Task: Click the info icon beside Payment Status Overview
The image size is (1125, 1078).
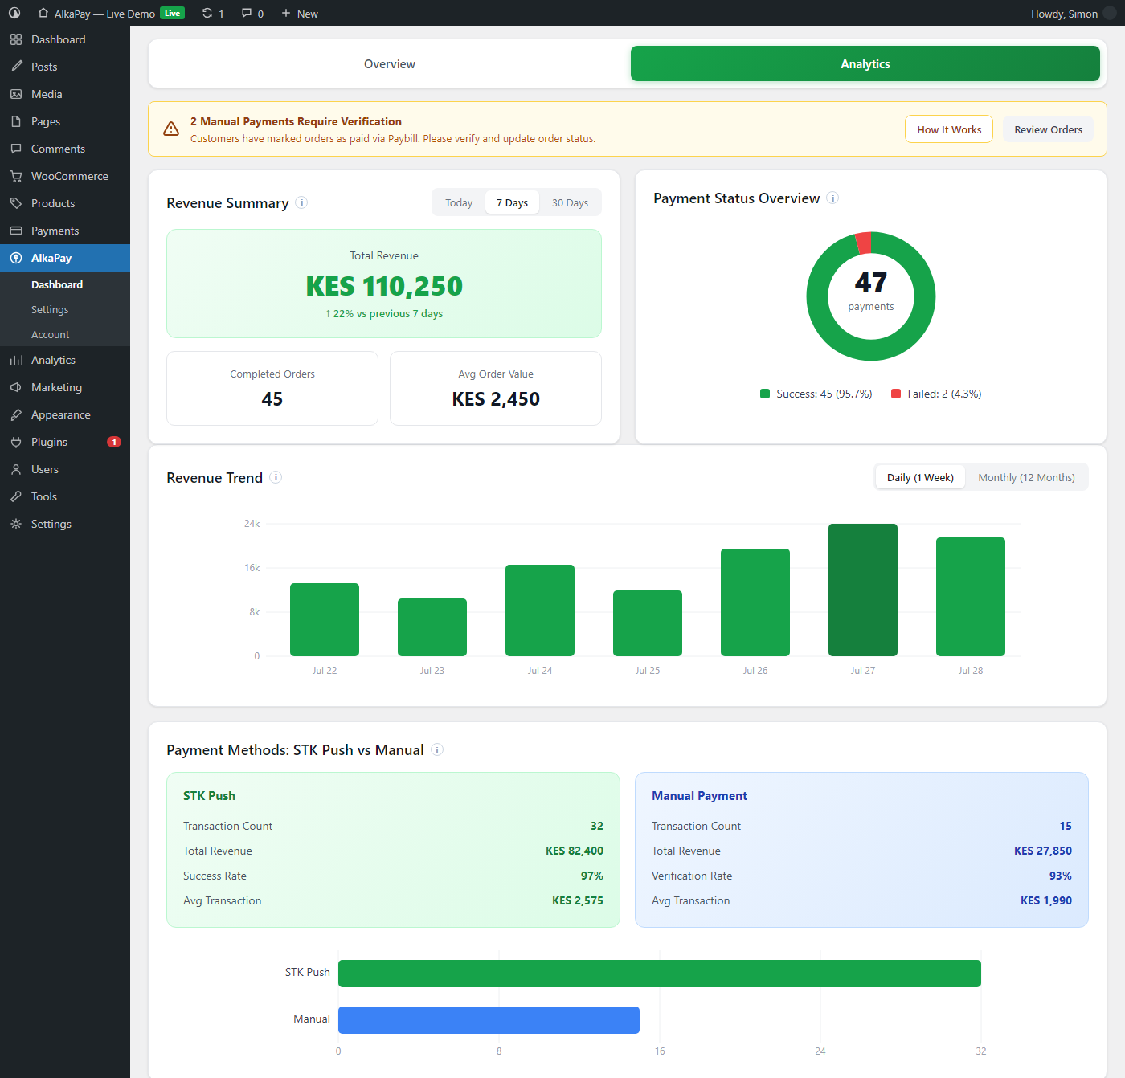Action: (832, 198)
